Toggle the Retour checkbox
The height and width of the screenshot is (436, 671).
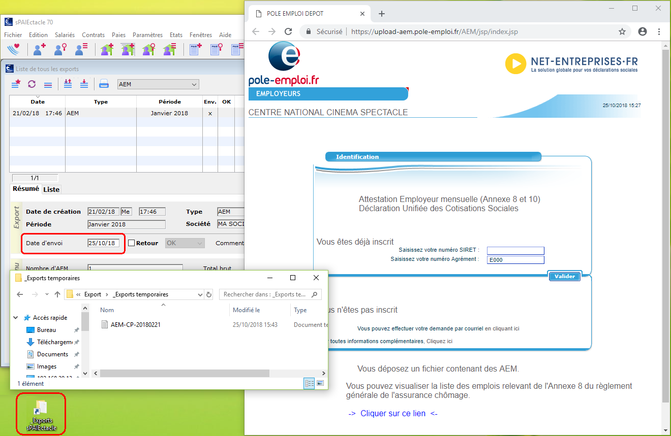pyautogui.click(x=131, y=243)
